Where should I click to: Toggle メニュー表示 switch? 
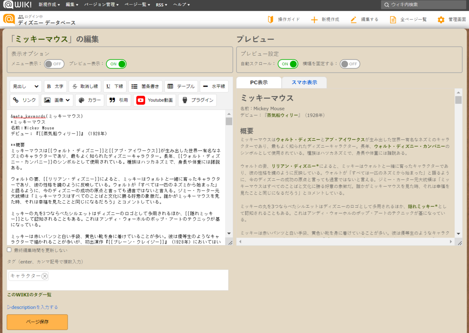[54, 64]
